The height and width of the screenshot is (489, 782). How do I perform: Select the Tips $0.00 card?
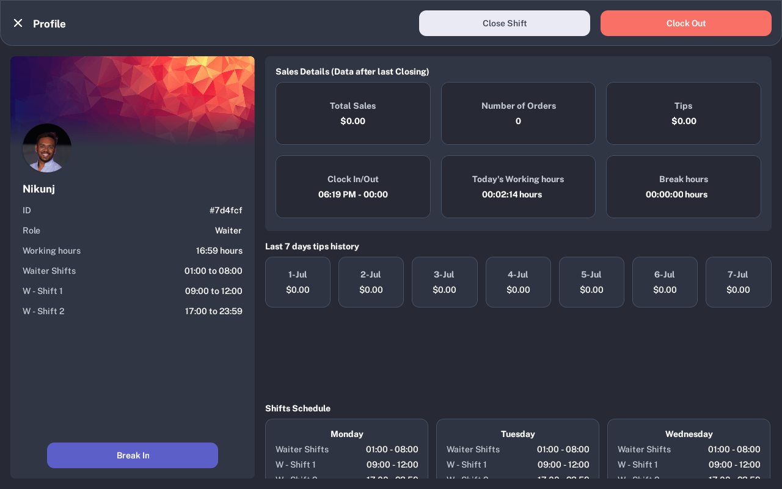point(684,114)
